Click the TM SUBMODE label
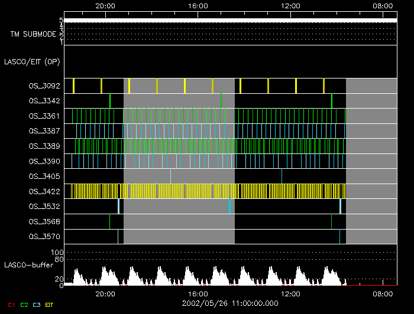 [x=33, y=34]
